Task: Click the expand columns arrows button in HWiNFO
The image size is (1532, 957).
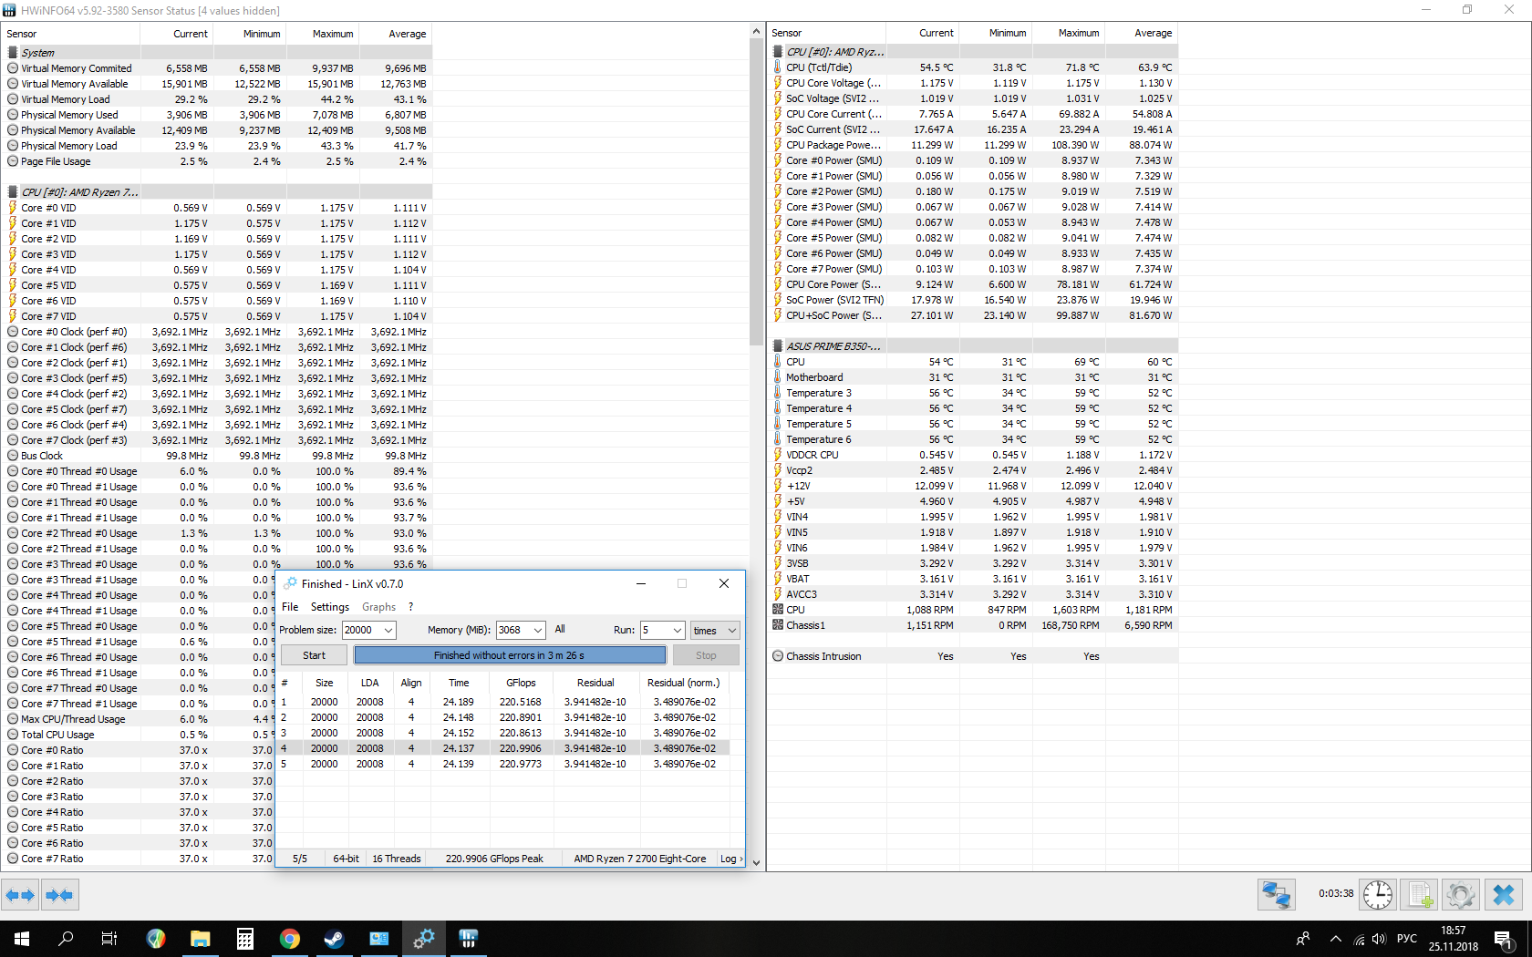Action: pos(20,895)
